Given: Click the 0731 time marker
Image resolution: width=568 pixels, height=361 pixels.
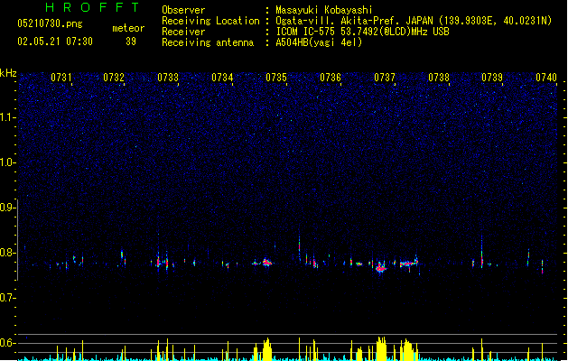Looking at the screenshot, I should 61,78.
